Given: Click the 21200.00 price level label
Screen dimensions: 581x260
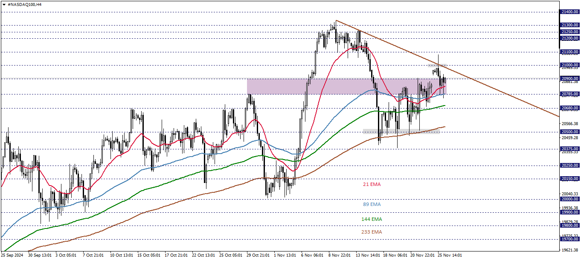Looking at the screenshot, I should coord(570,39).
